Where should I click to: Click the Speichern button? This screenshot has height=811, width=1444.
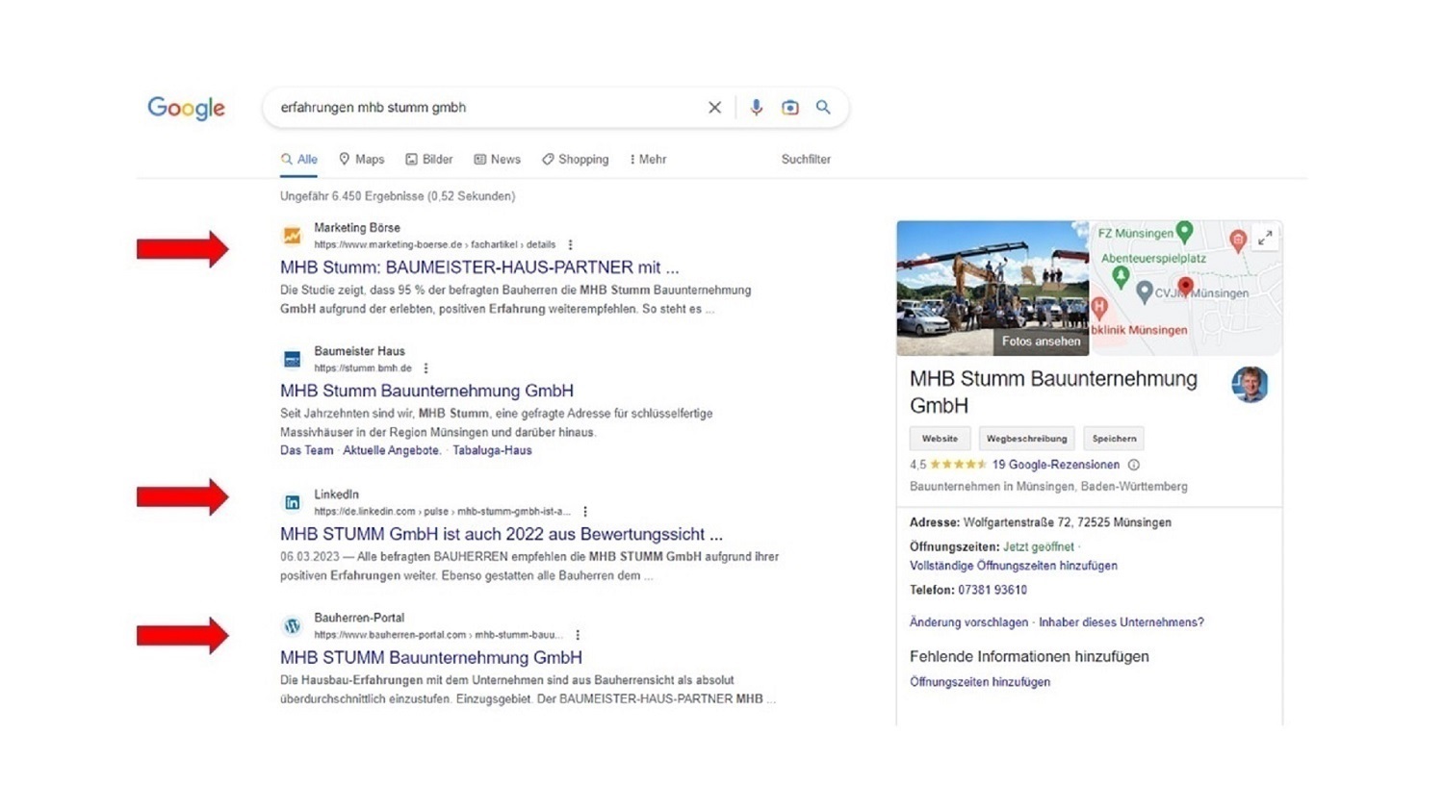1114,439
